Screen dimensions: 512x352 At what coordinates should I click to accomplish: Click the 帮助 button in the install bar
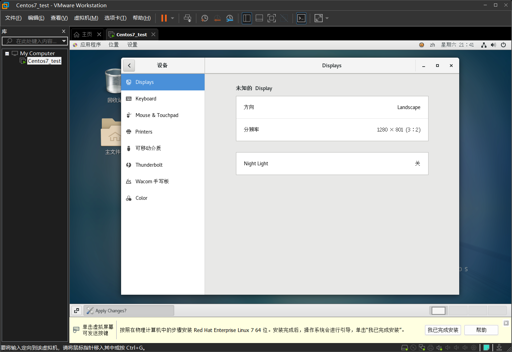tap(481, 330)
